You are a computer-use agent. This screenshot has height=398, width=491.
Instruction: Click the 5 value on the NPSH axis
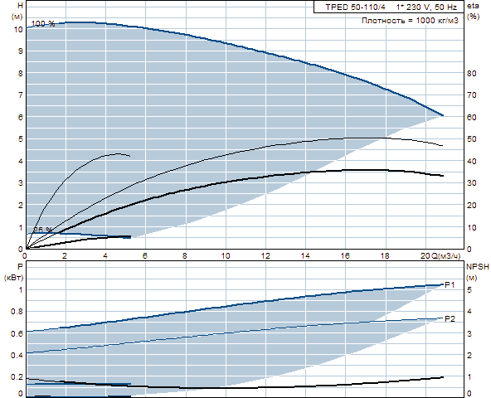point(469,289)
